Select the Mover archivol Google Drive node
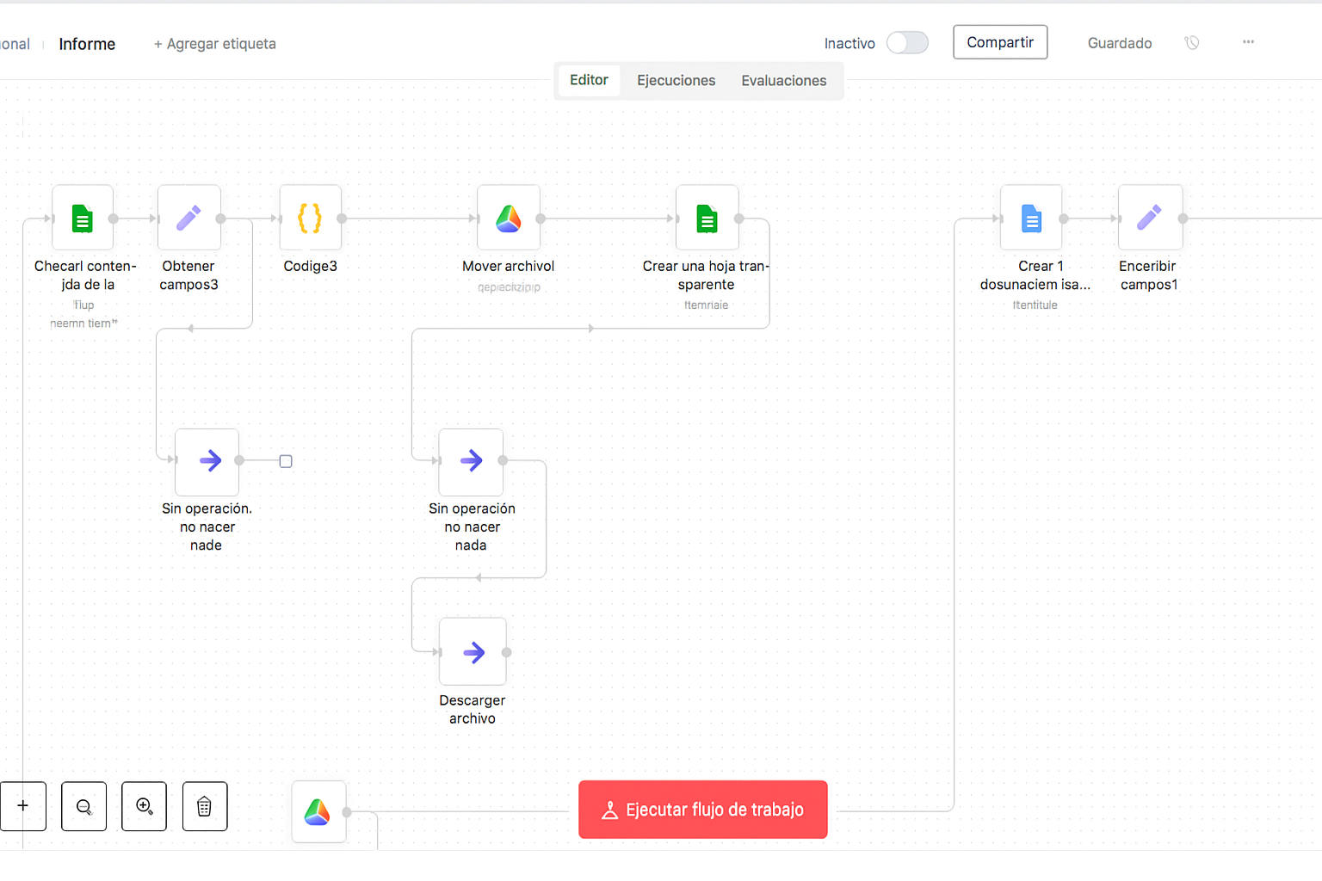Screen dimensions: 1322x881 (x=509, y=218)
